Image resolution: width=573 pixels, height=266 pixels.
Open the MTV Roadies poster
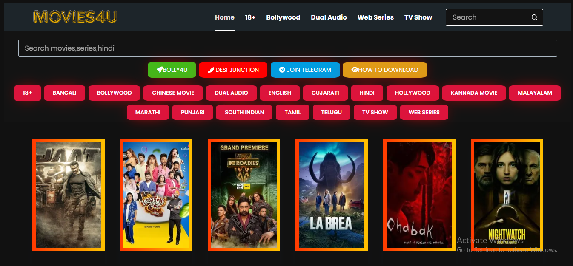tap(244, 195)
